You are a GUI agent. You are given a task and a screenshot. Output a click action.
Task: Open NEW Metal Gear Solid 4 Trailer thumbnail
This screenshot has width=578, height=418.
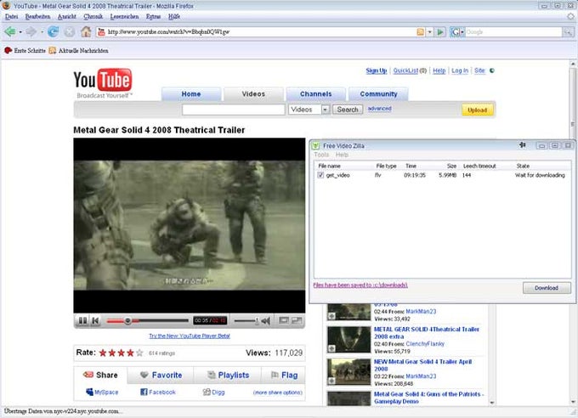[x=348, y=371]
